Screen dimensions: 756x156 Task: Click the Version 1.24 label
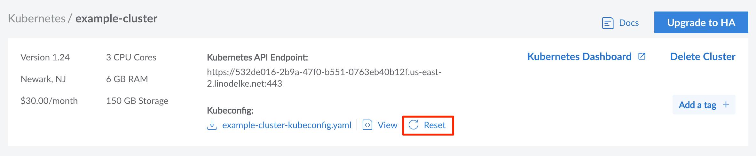[x=45, y=57]
